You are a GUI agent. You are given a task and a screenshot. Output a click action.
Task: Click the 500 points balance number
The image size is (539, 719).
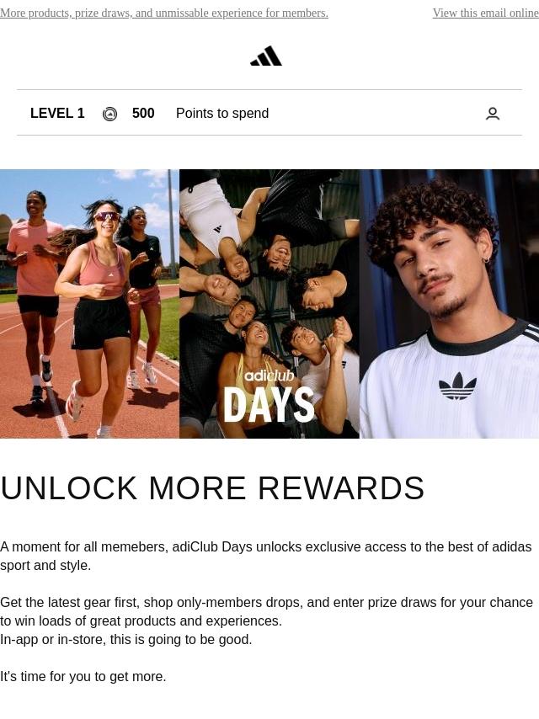(x=143, y=114)
